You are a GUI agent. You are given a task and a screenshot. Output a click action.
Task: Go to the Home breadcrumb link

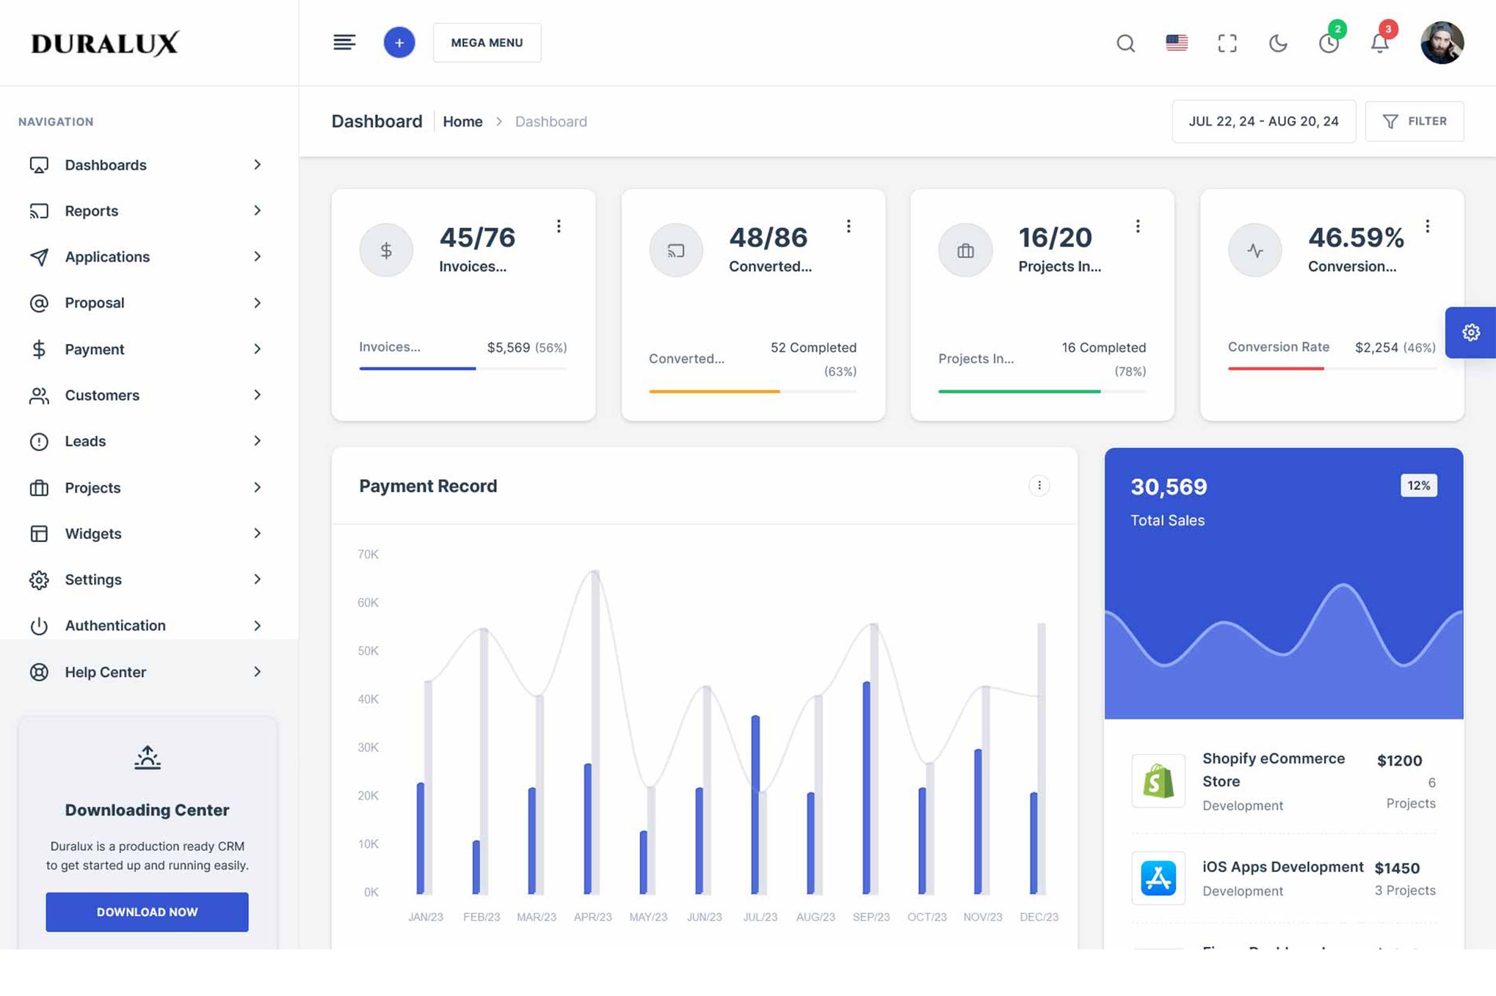462,122
